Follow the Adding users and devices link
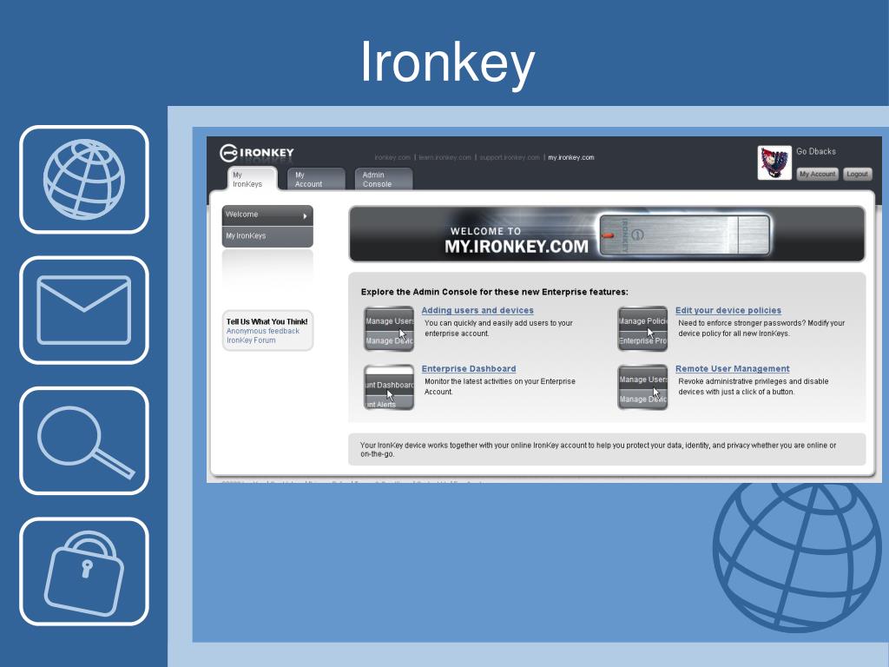 pos(477,310)
